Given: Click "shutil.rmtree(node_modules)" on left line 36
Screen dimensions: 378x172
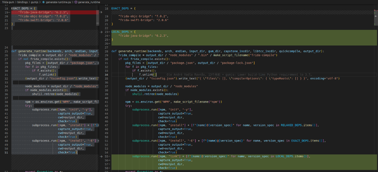Looking at the screenshot, I should point(55,94).
